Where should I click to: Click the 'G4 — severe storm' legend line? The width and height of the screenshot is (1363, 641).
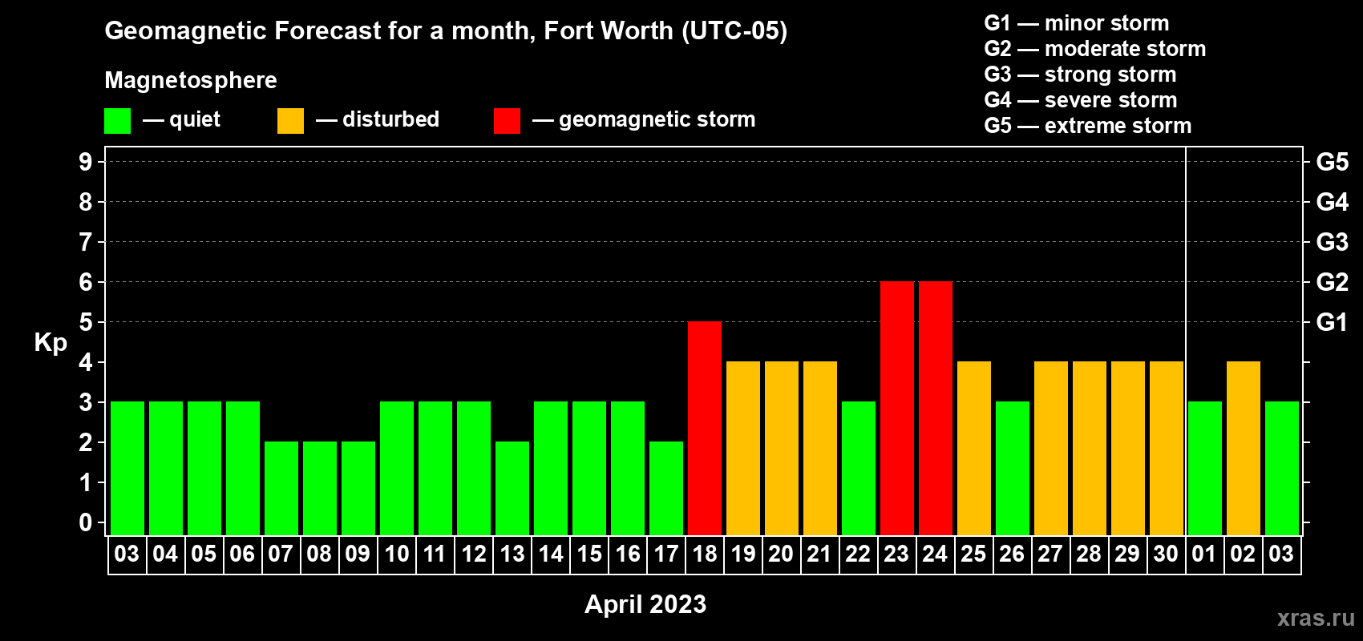[x=1081, y=100]
